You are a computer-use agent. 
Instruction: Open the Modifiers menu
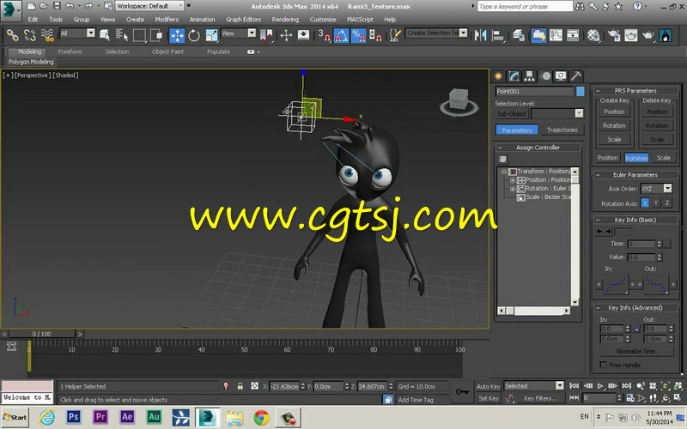(167, 19)
